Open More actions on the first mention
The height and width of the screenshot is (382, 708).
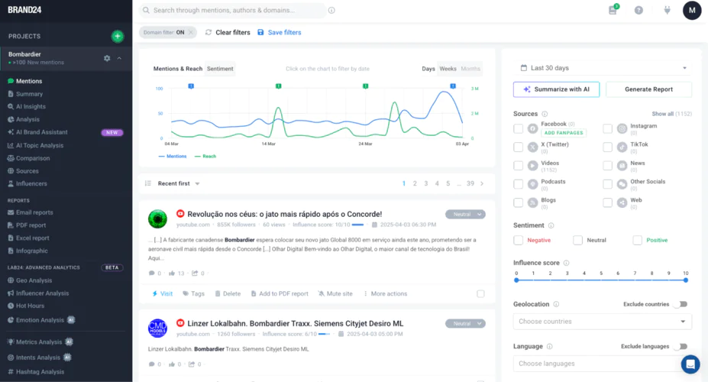pos(385,294)
